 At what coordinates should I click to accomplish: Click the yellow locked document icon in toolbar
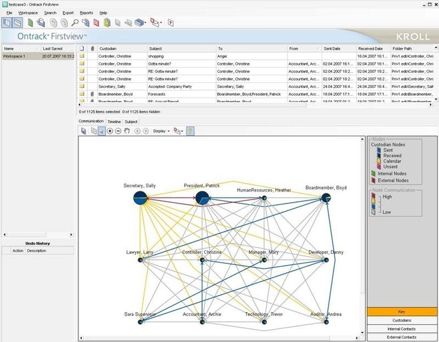(x=107, y=23)
